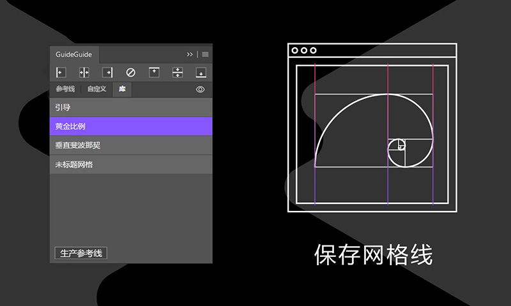Add guide to bottom edge icon
Image resolution: width=511 pixels, height=306 pixels.
click(x=201, y=72)
